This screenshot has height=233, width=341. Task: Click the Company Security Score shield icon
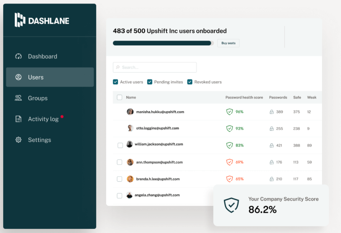coord(231,205)
